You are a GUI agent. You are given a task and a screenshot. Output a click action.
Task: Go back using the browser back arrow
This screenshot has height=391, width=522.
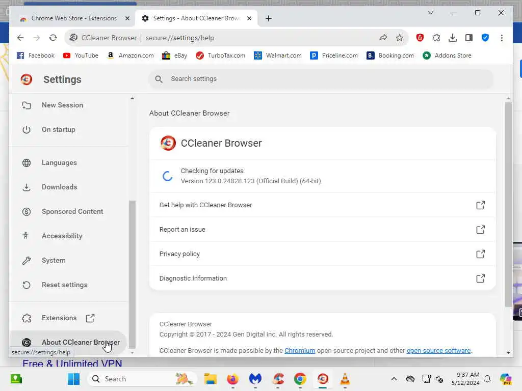tap(20, 38)
